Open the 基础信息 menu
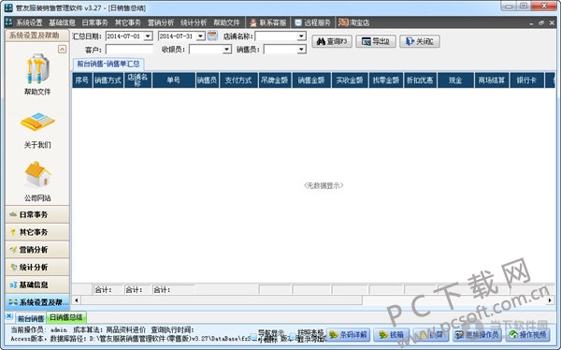The image size is (561, 350). pos(62,22)
